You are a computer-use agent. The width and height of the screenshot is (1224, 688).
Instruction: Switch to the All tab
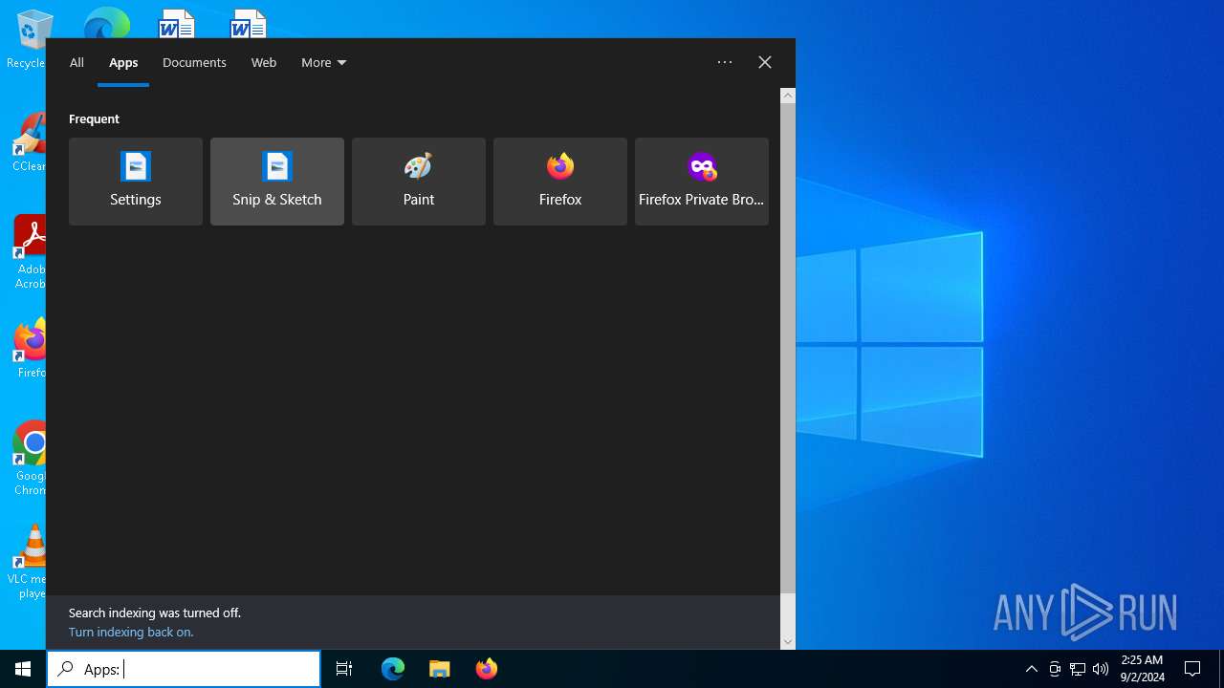coord(76,62)
